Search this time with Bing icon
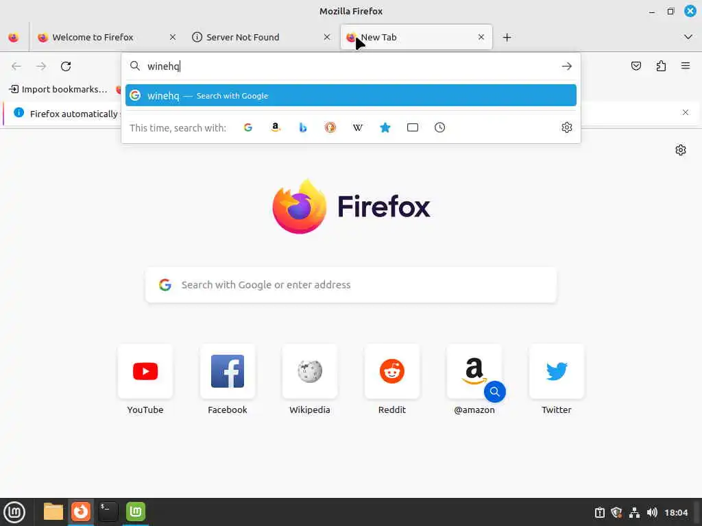Screen dimensions: 702x526 303,127
